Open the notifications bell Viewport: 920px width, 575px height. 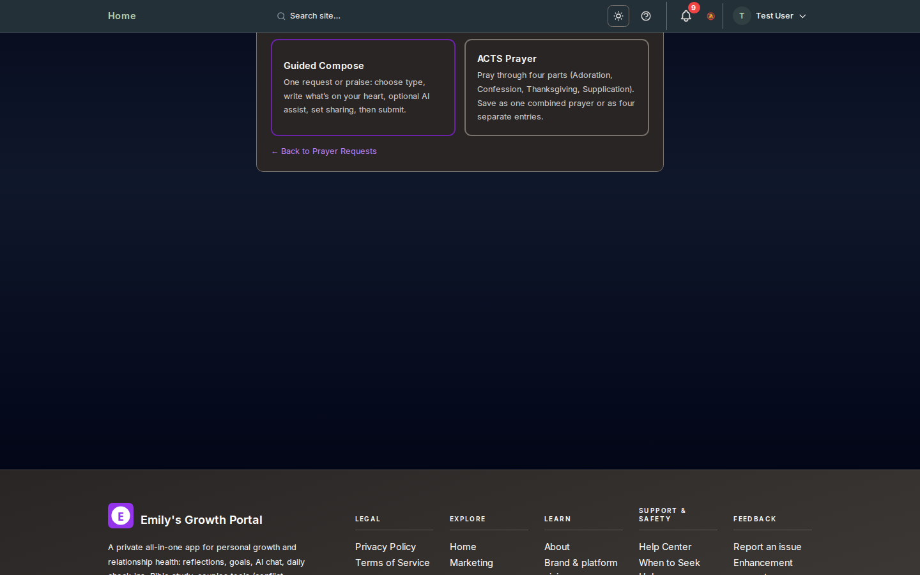pyautogui.click(x=686, y=17)
